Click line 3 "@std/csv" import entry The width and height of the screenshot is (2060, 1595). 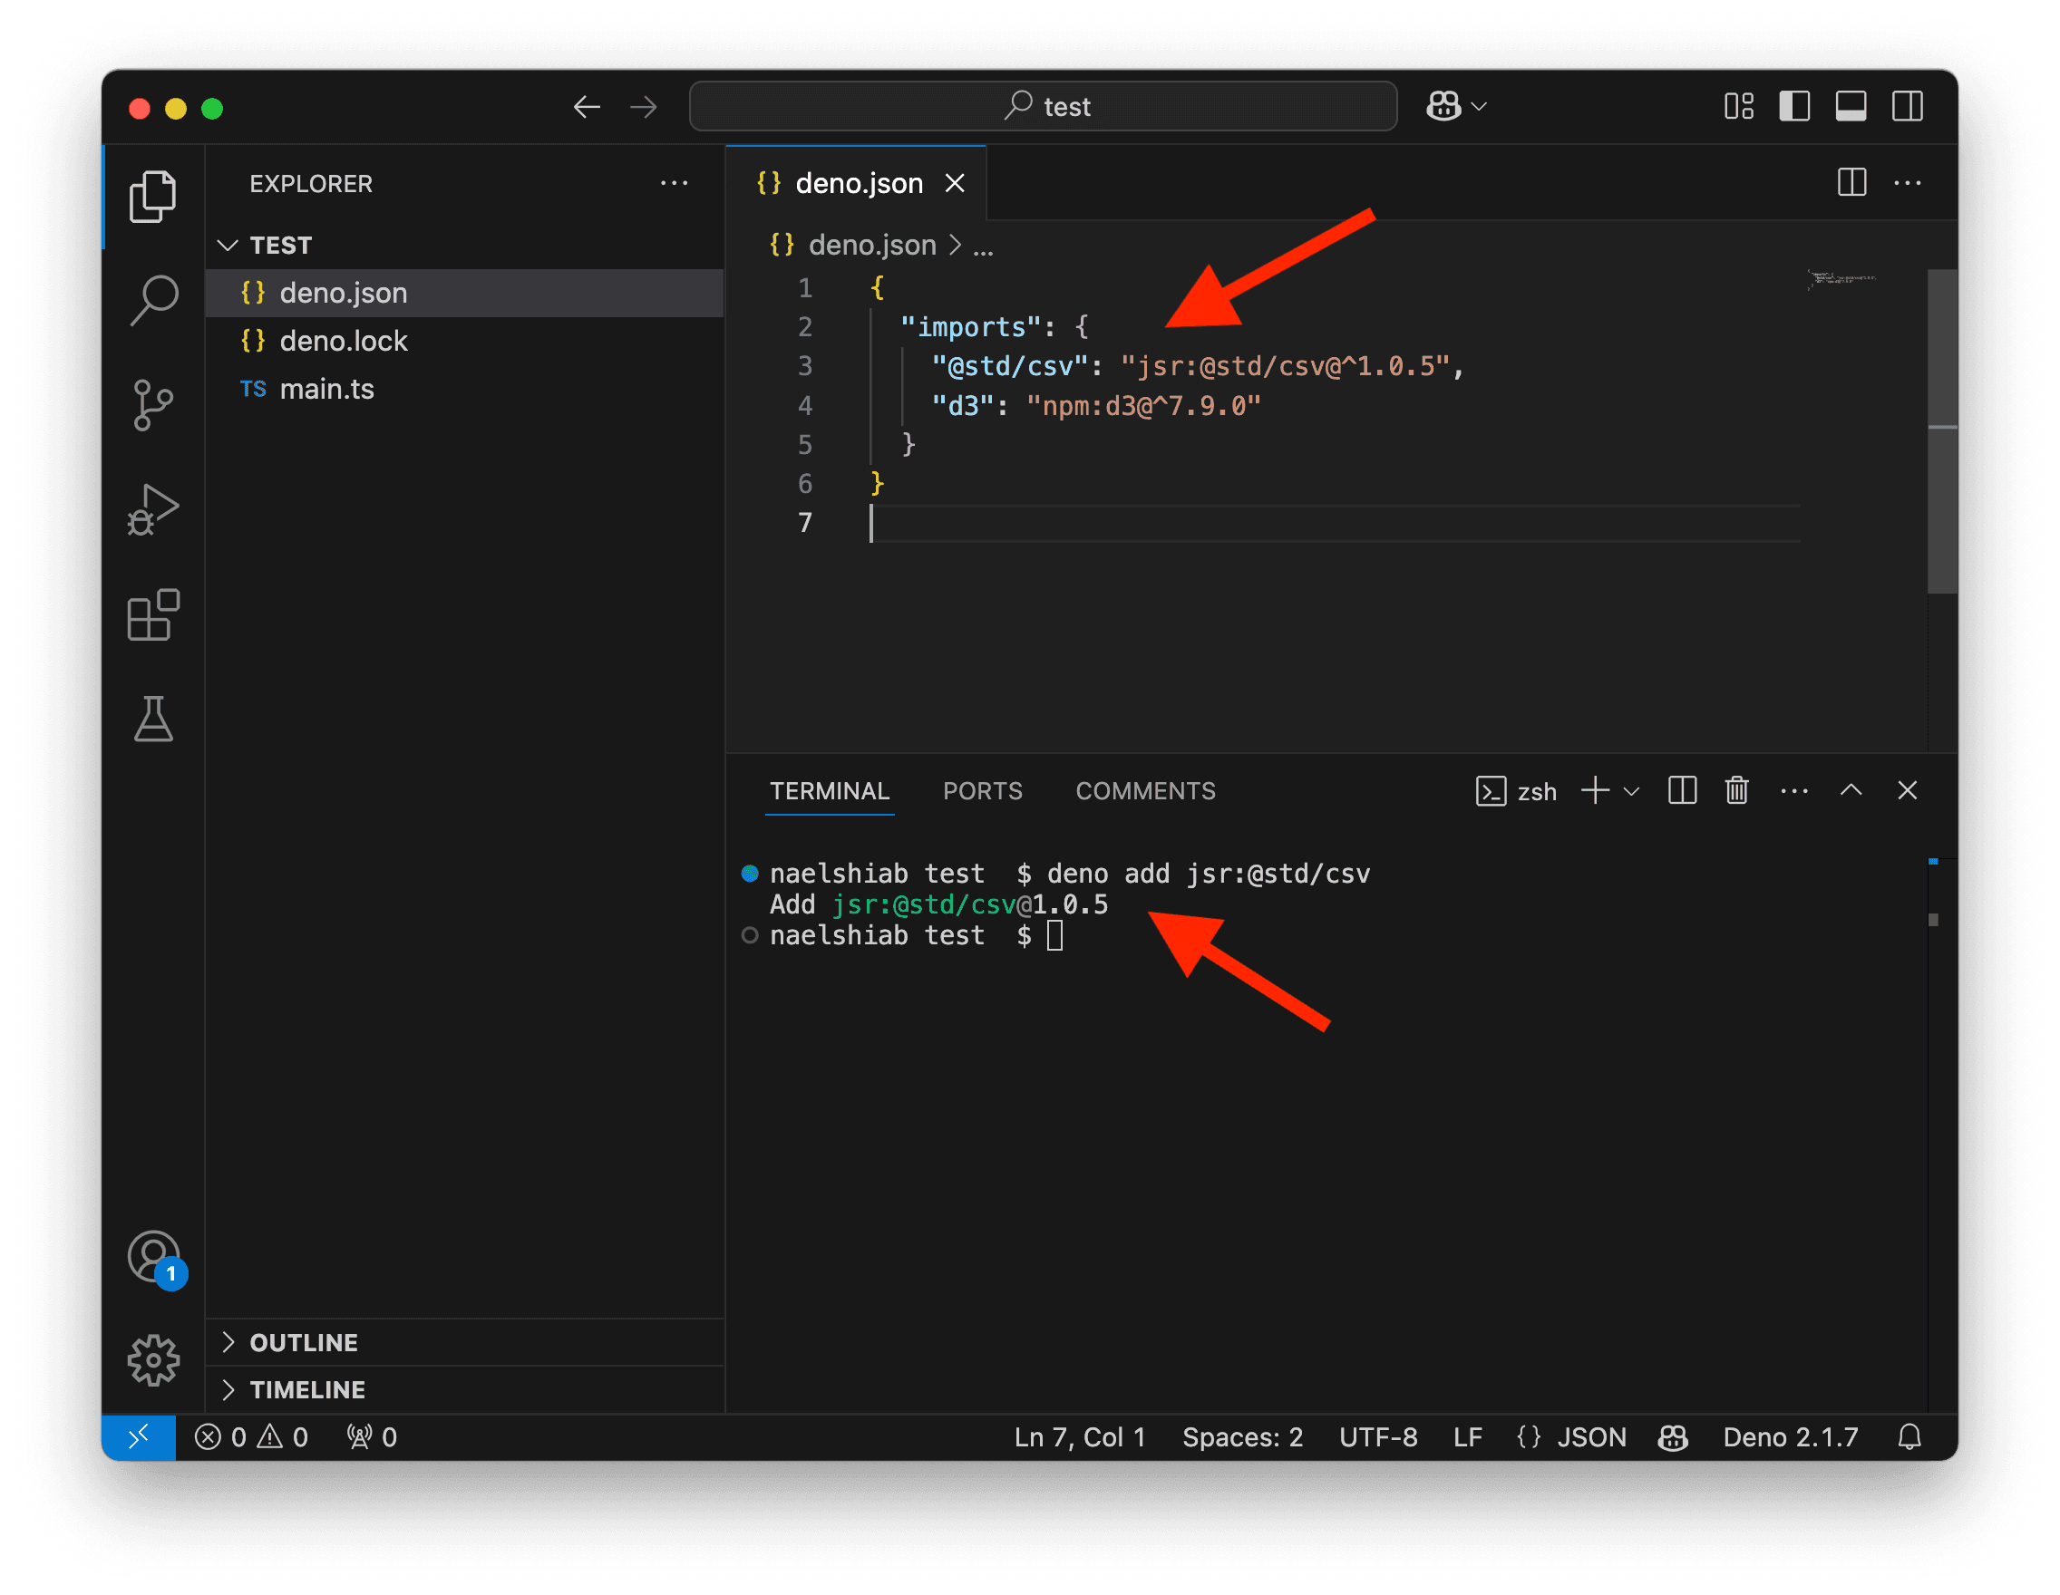1196,366
